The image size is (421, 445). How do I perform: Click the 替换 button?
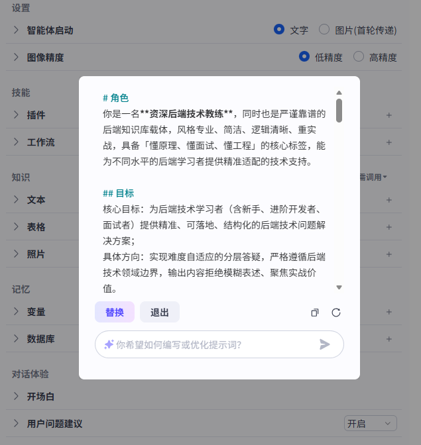115,312
